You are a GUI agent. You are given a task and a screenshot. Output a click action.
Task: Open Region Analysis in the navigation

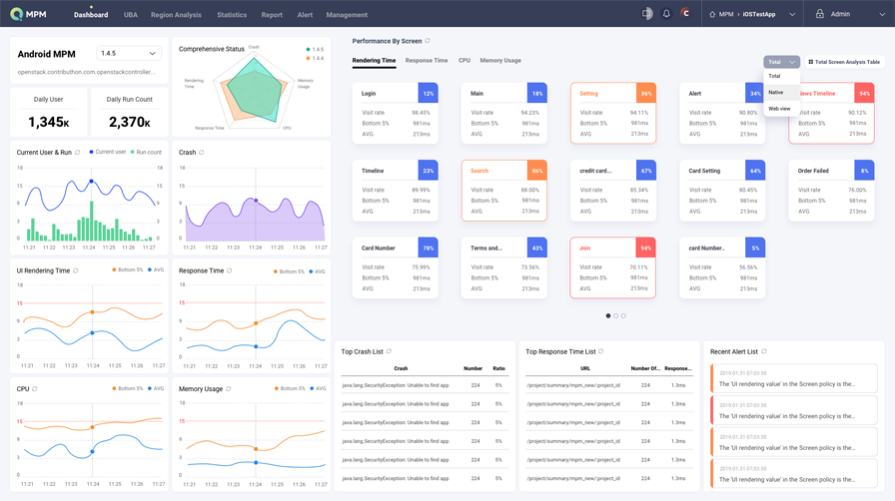[176, 15]
